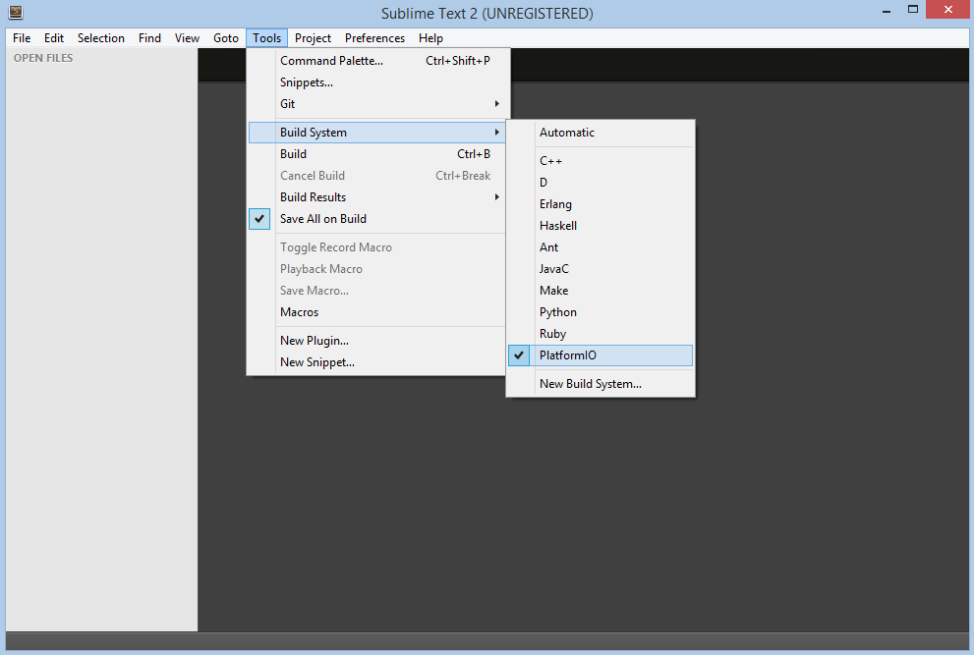Viewport: 974px width, 655px height.
Task: Click the OPEN FILES sidebar header
Action: [x=43, y=58]
